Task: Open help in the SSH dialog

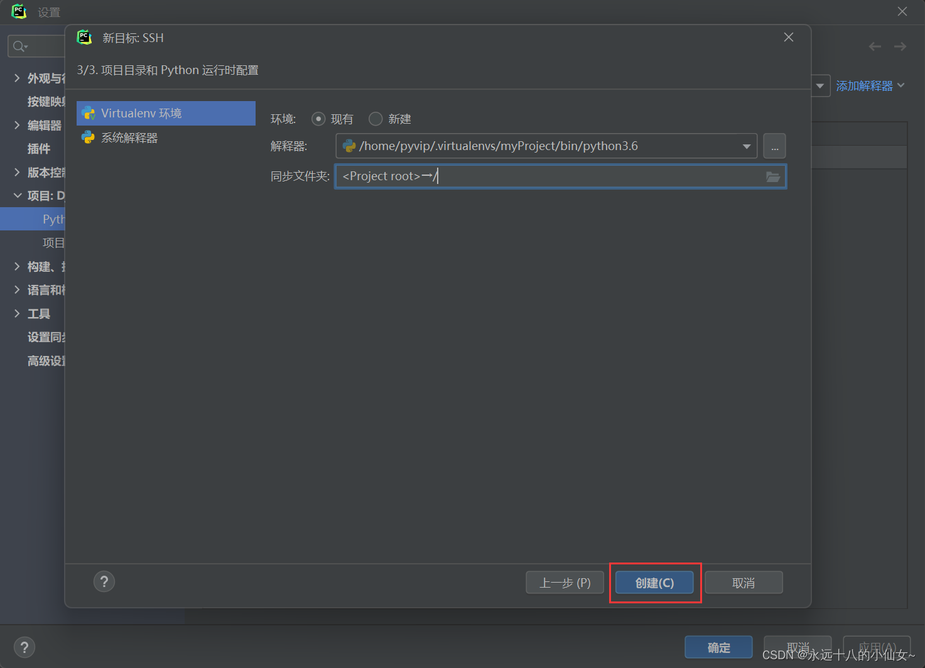Action: (x=104, y=581)
